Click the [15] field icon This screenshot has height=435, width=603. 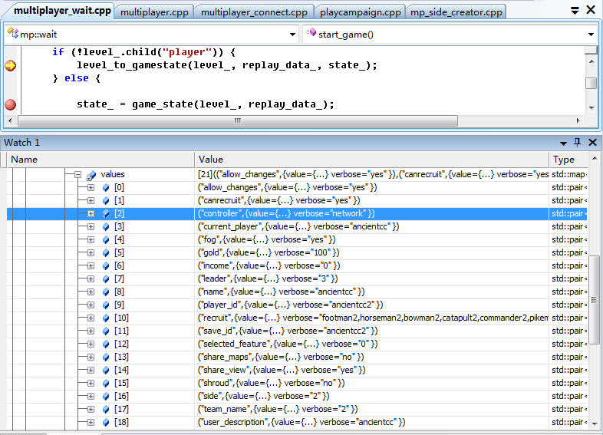point(106,384)
